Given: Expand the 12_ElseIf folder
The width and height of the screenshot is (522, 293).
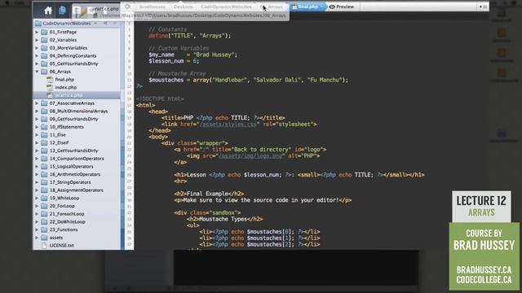Looking at the screenshot, I should 37,143.
